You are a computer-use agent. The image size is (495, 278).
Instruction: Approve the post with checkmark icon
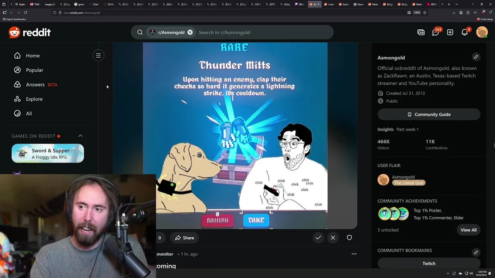click(x=318, y=238)
